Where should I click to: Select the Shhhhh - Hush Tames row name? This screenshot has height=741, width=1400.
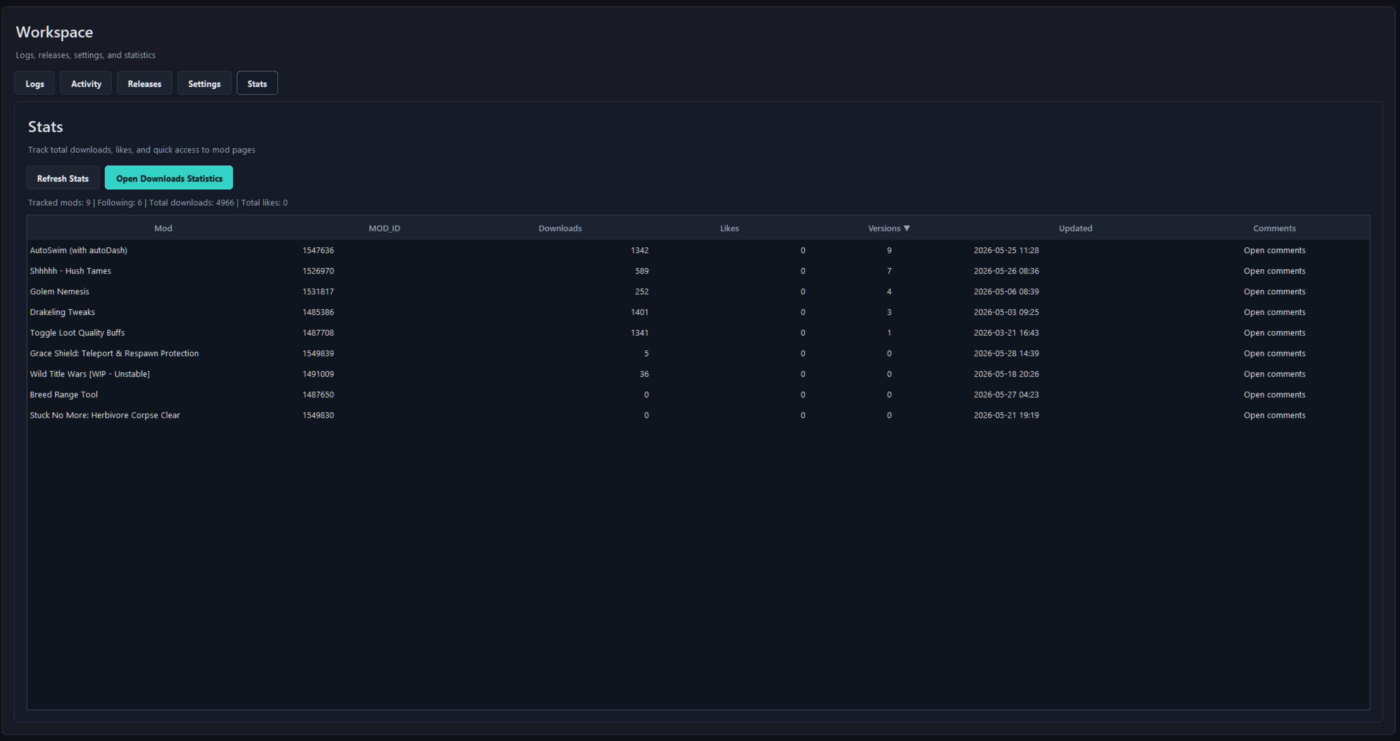(x=70, y=271)
